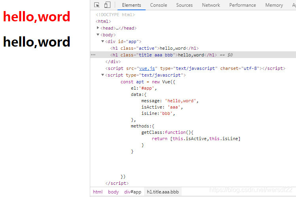The image size is (296, 197).
Task: Click the charset="utf-8" attribute text
Action: (240, 68)
